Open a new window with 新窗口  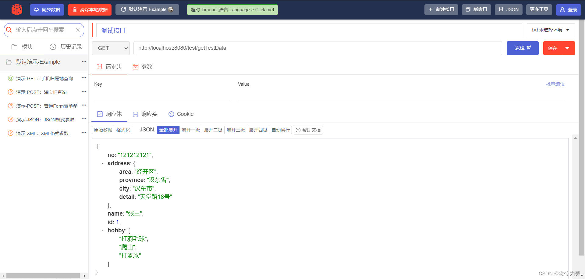click(x=477, y=10)
